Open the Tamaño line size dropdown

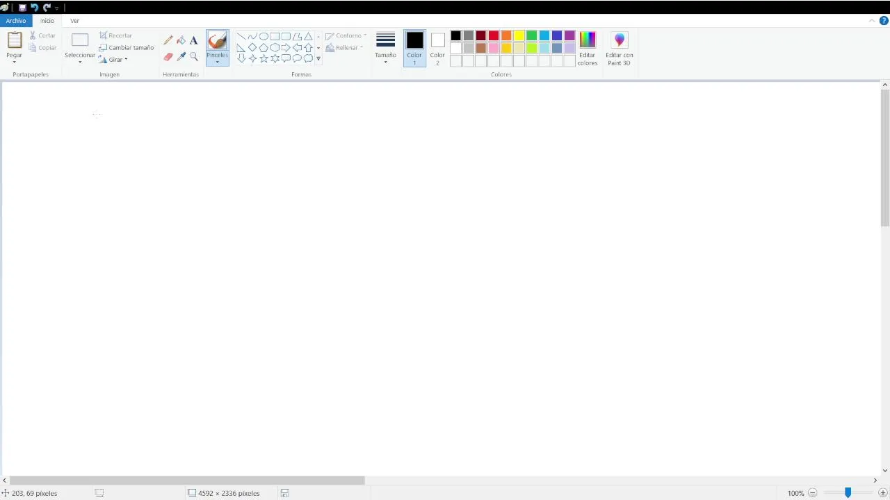pyautogui.click(x=385, y=48)
